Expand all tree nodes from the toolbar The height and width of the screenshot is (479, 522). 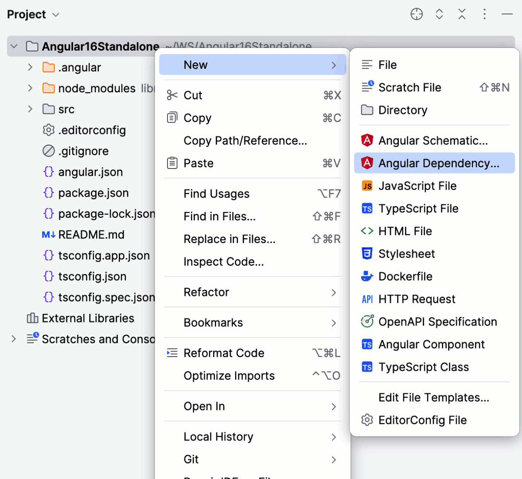tap(439, 14)
